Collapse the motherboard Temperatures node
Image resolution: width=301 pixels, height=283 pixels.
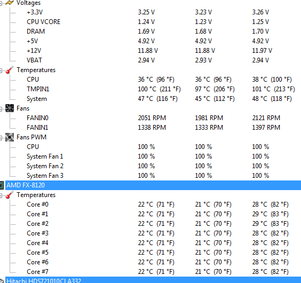click(1, 70)
